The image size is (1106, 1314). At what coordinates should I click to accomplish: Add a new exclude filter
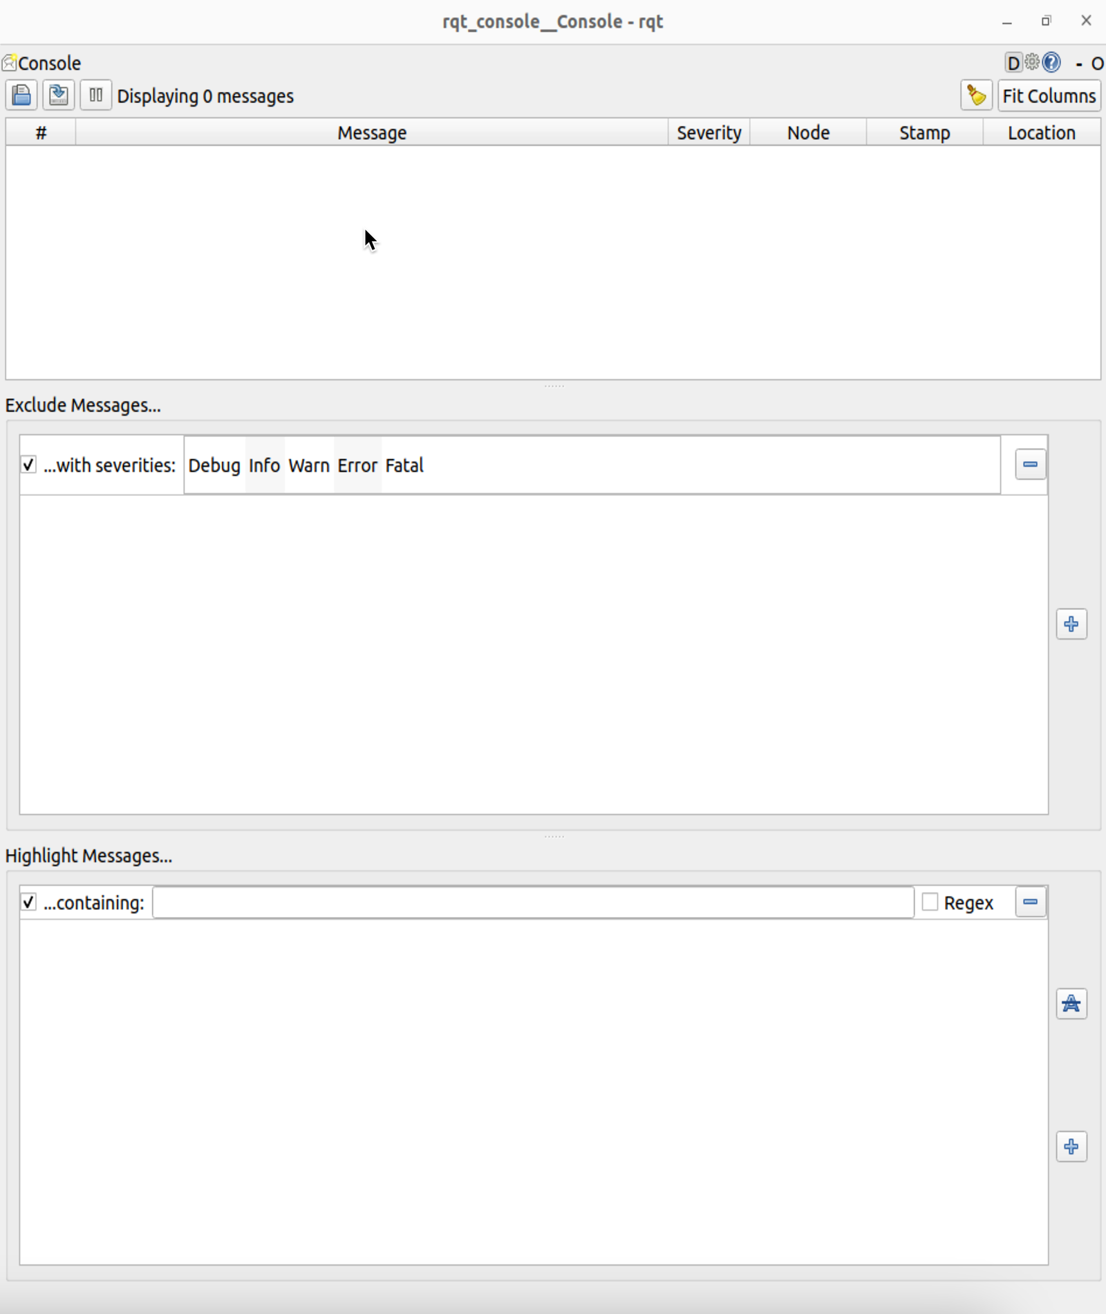(x=1071, y=624)
